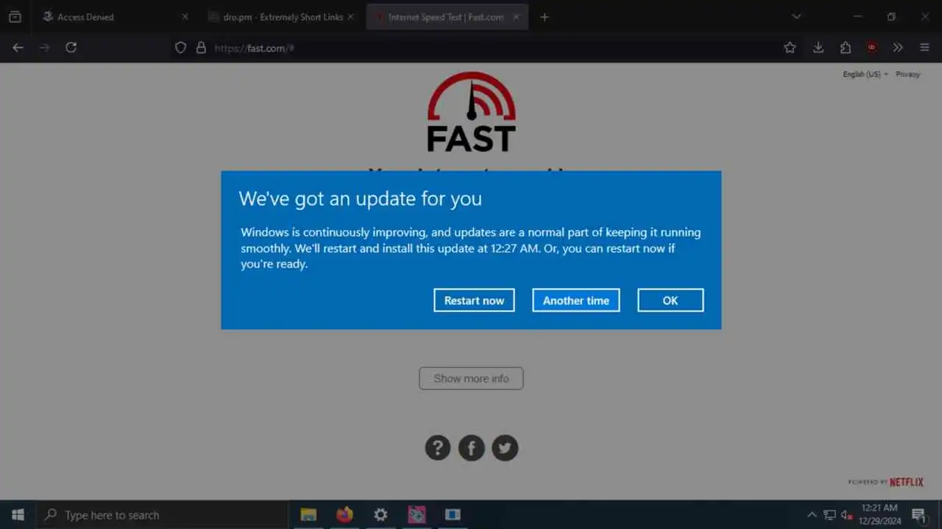
Task: Click the Powered by Netflix logo
Action: (886, 482)
